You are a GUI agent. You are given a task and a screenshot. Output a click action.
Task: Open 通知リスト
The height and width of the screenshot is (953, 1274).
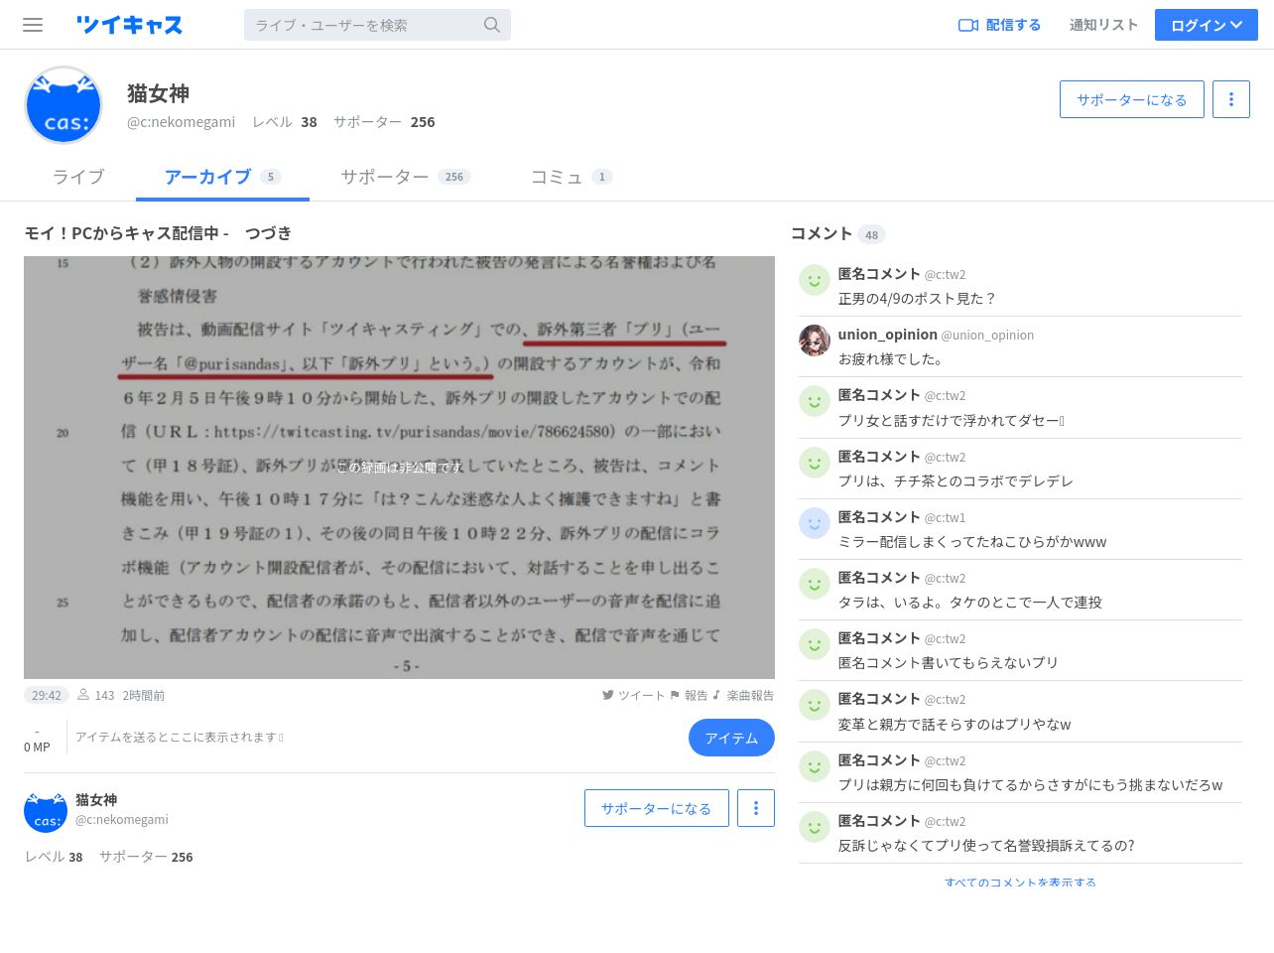coord(1103,25)
